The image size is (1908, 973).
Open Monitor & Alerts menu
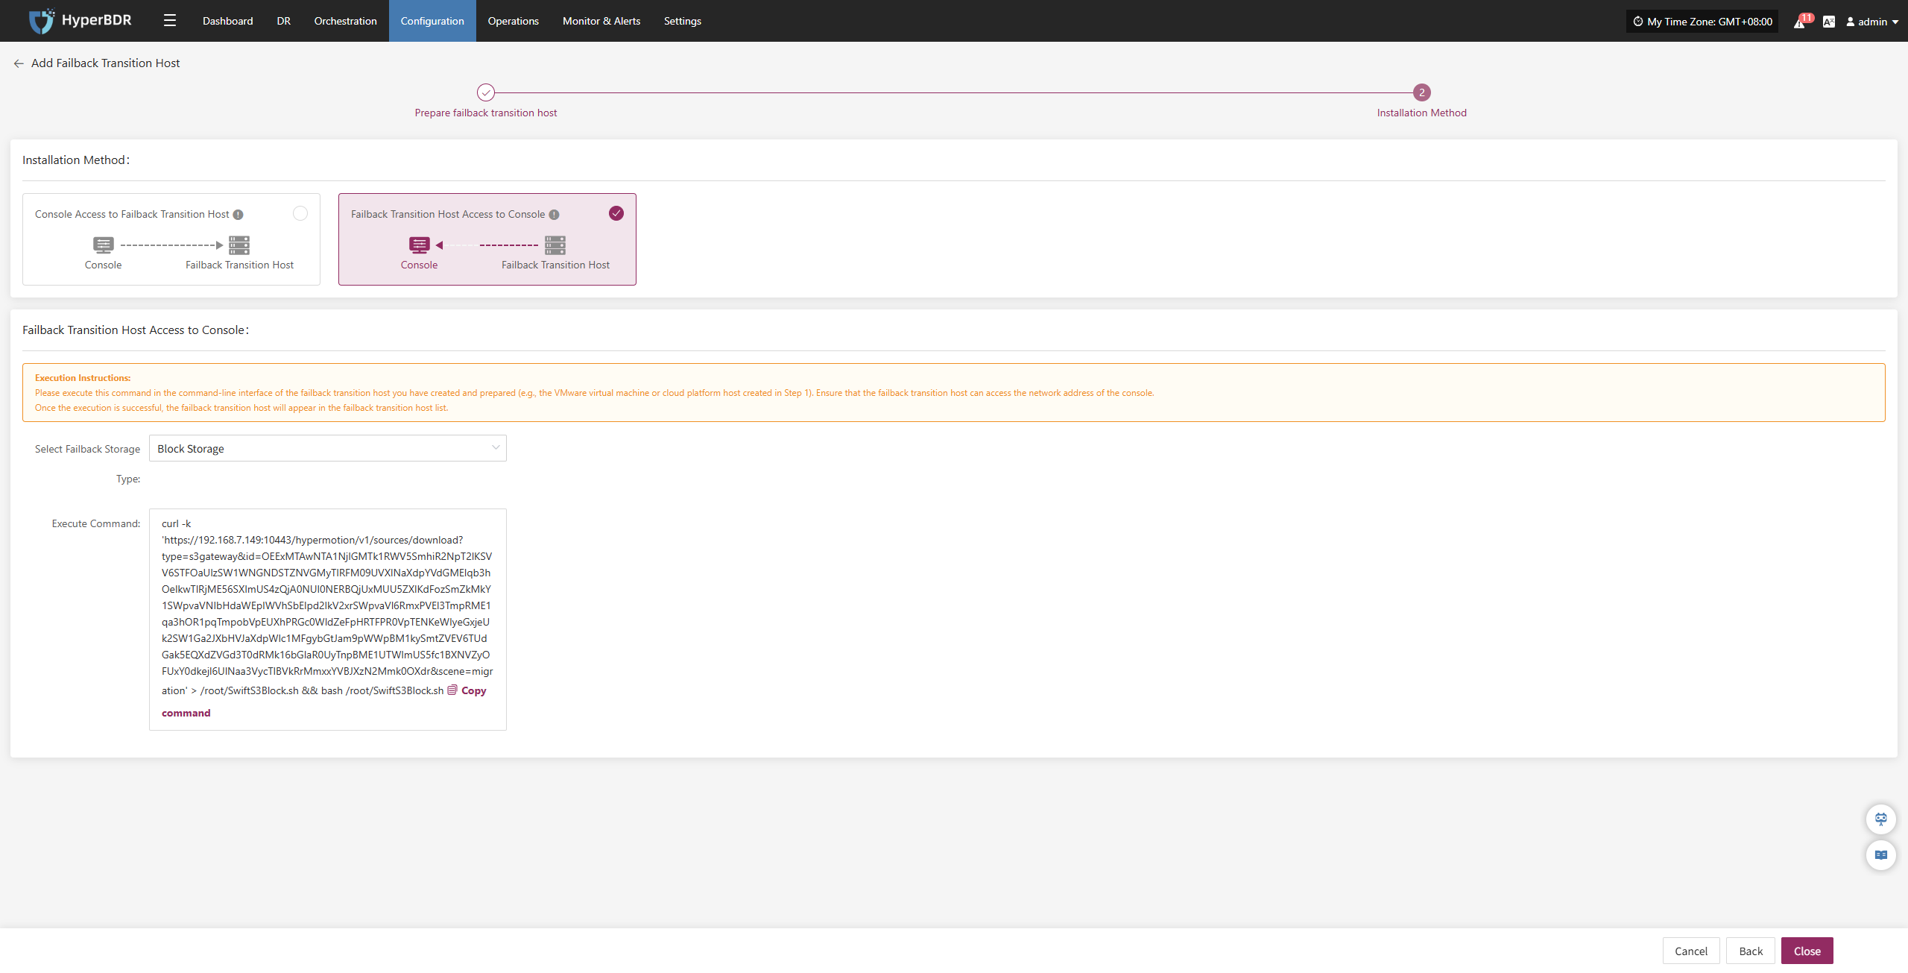pos(601,21)
